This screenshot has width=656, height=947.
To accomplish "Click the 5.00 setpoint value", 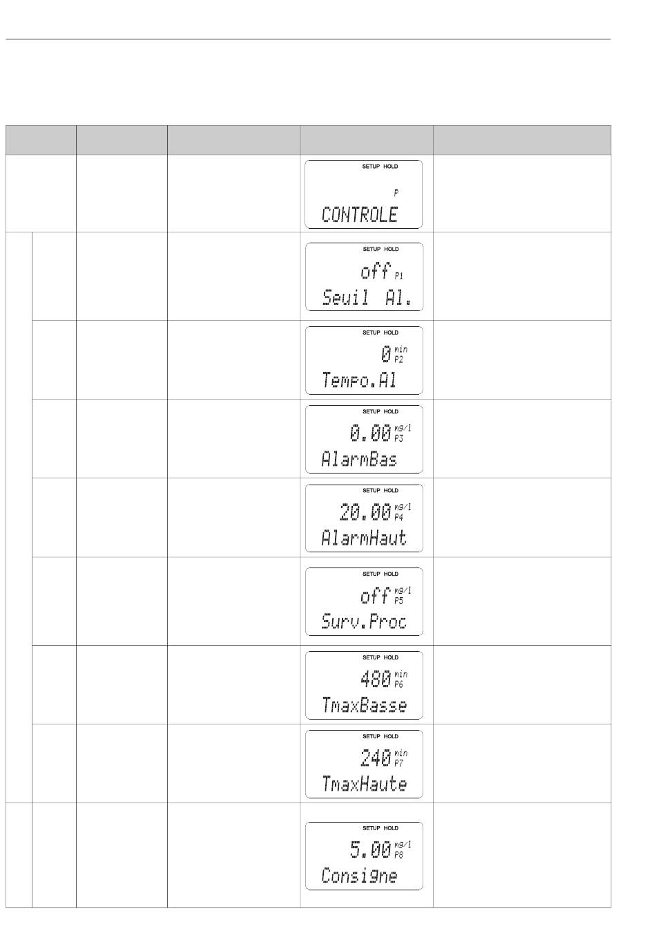I will tap(371, 850).
